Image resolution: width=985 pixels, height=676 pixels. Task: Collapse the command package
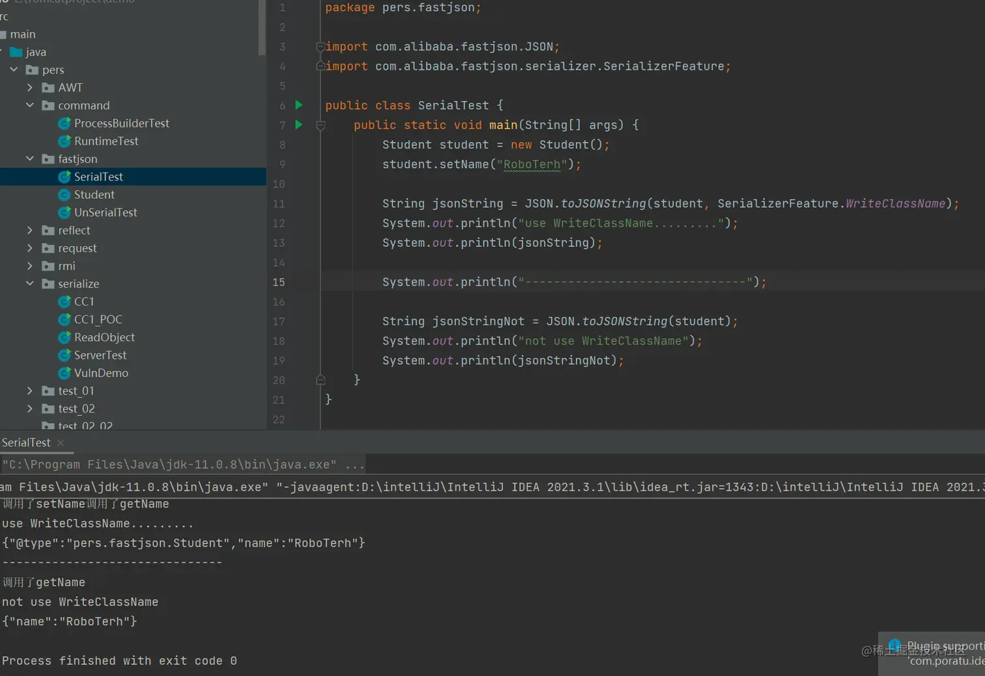pos(30,105)
